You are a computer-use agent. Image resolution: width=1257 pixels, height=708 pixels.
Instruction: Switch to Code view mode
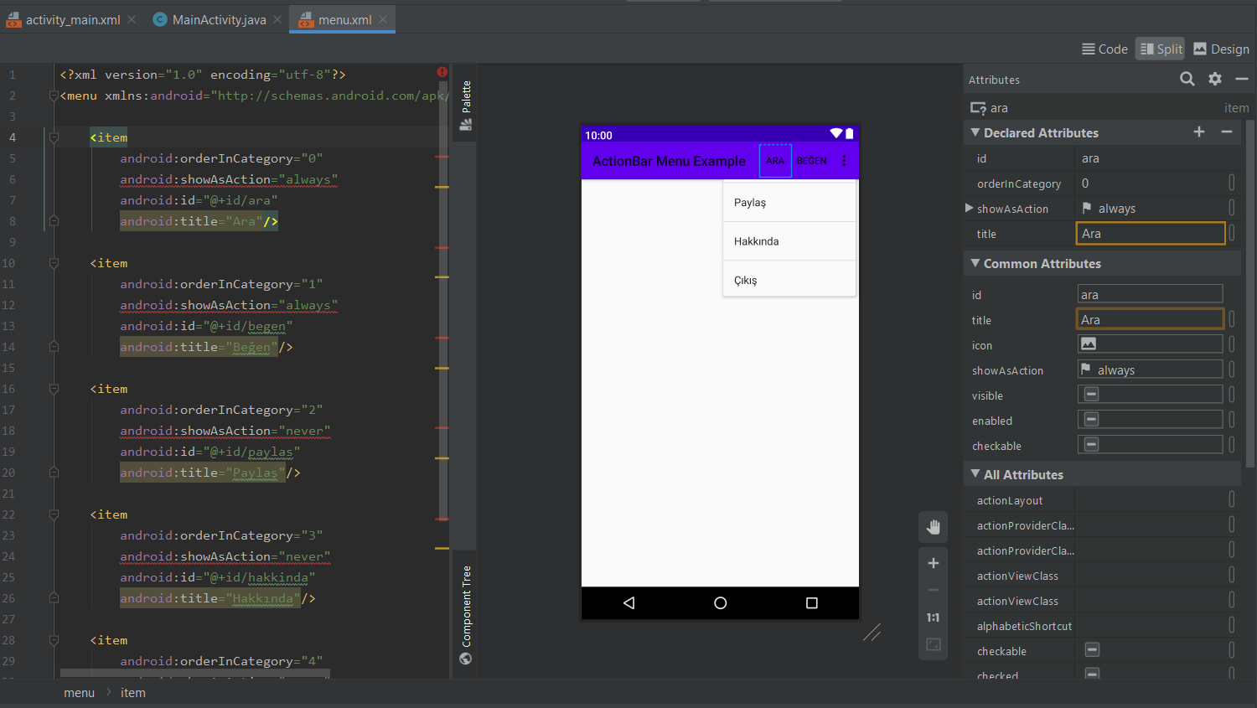click(1104, 49)
